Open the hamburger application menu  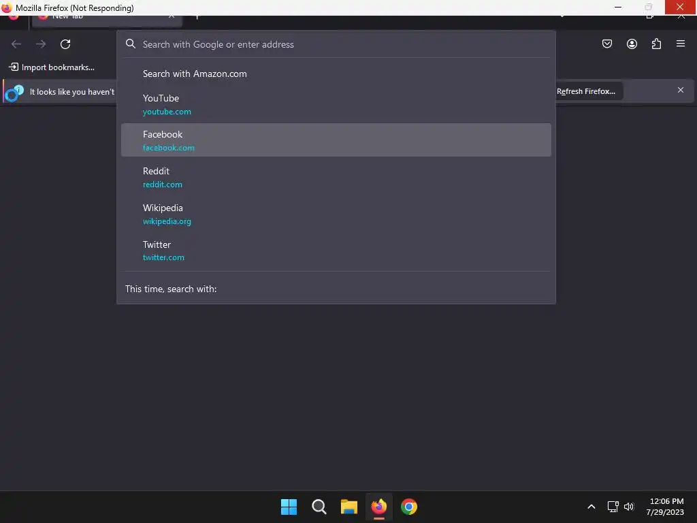(681, 44)
